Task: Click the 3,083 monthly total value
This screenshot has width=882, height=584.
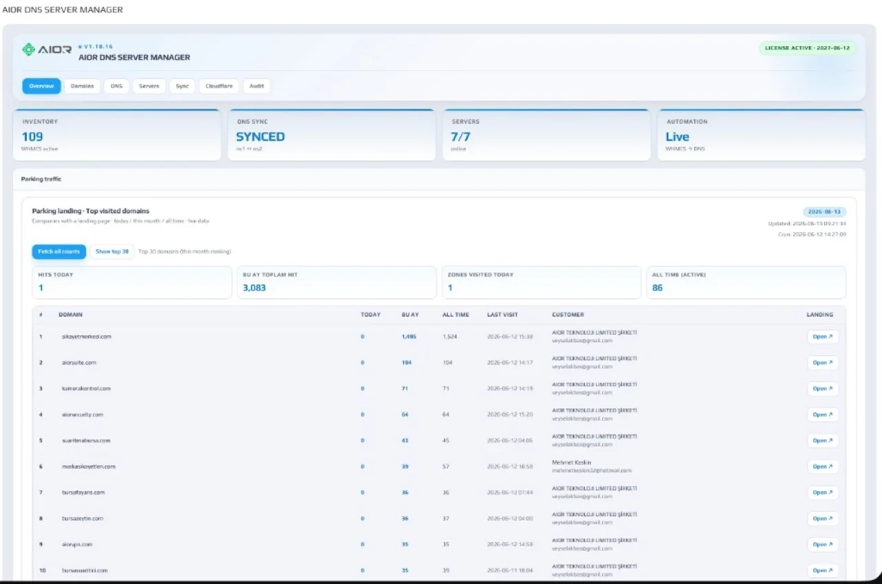Action: pos(254,288)
